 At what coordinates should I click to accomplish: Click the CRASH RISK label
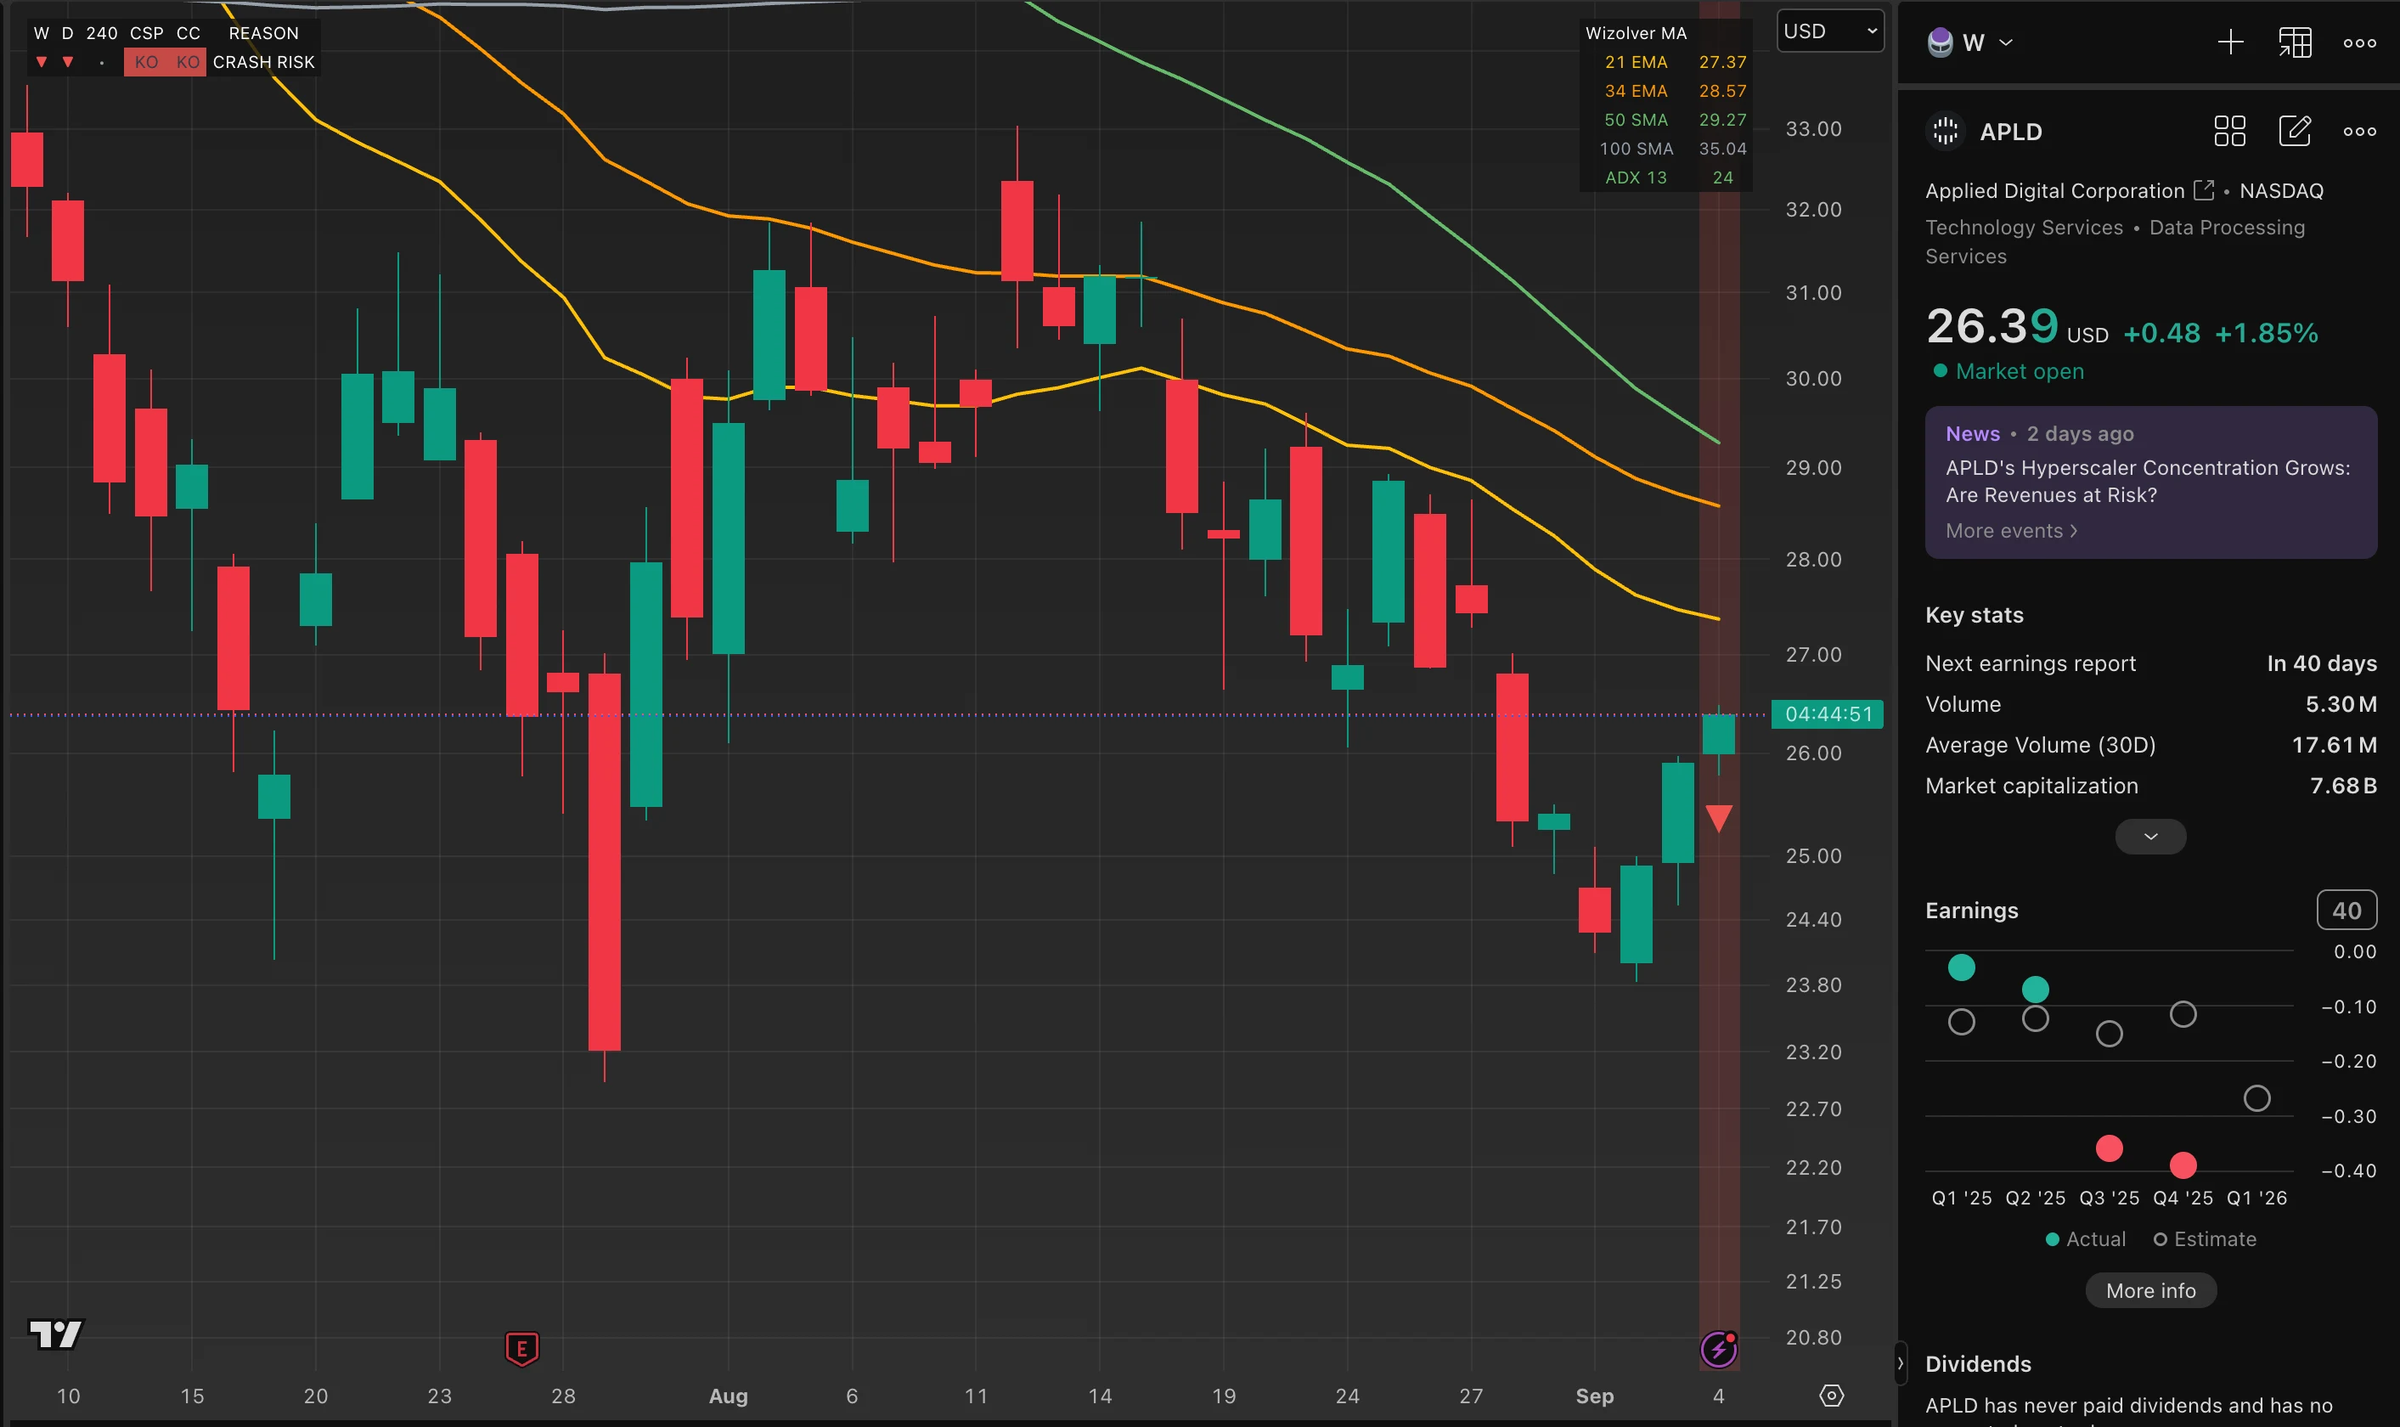coord(263,61)
